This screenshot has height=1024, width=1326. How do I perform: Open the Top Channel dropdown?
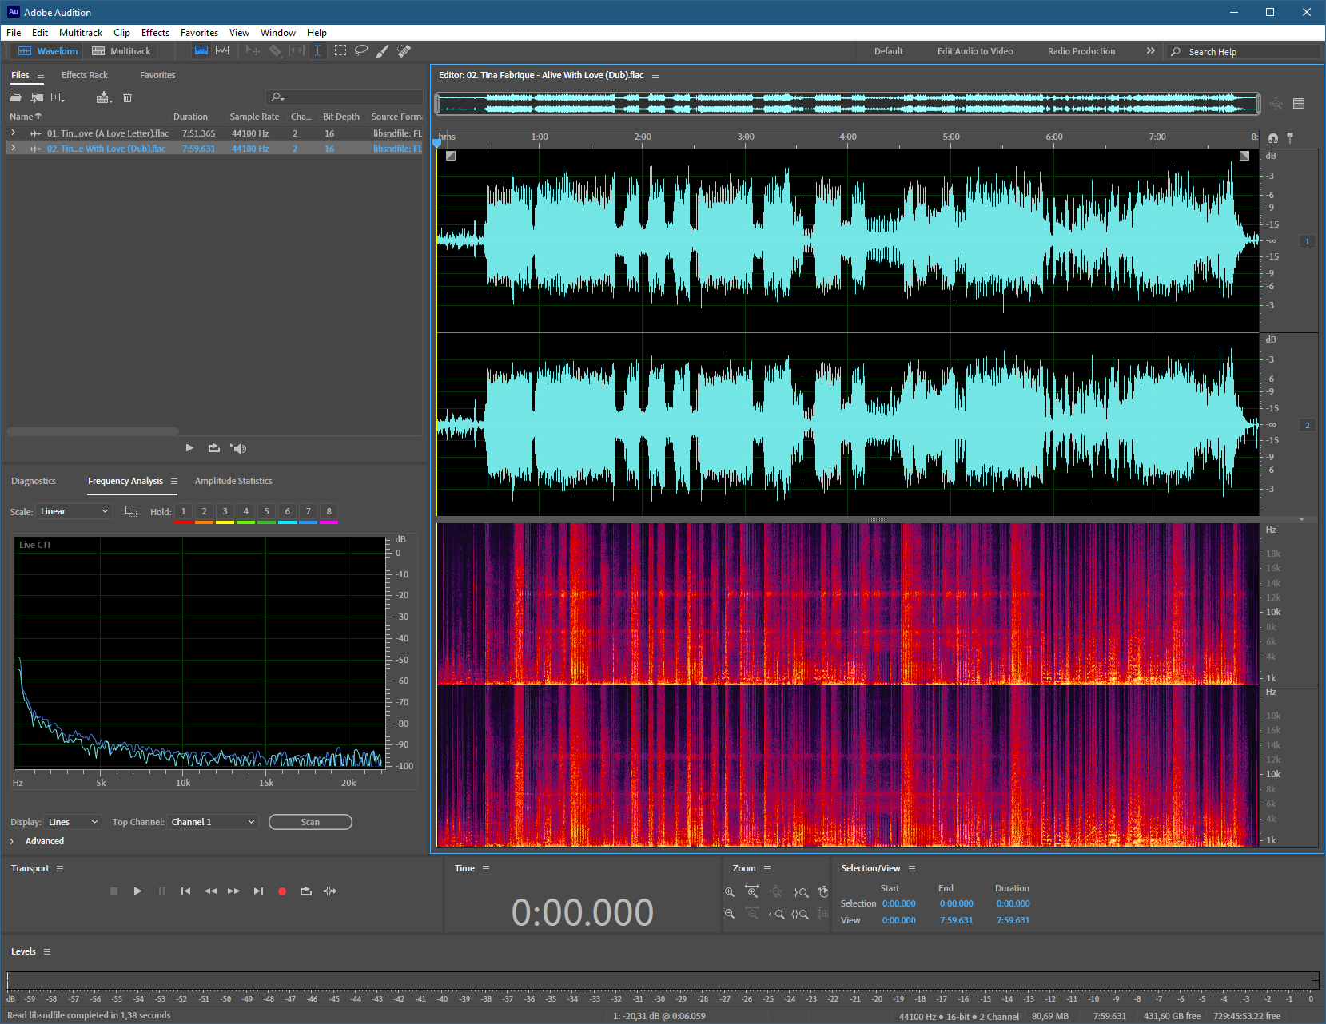(213, 822)
